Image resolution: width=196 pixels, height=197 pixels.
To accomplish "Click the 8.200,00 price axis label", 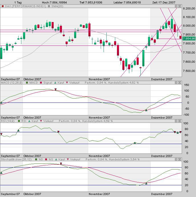I will coord(189,8).
